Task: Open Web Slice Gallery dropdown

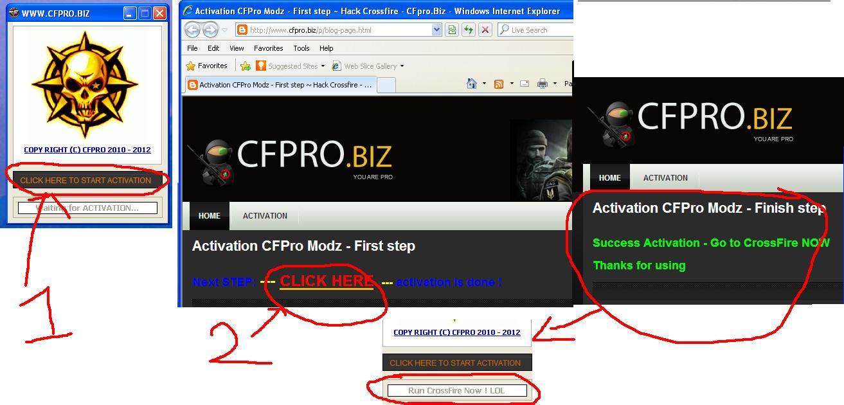Action: pos(368,66)
